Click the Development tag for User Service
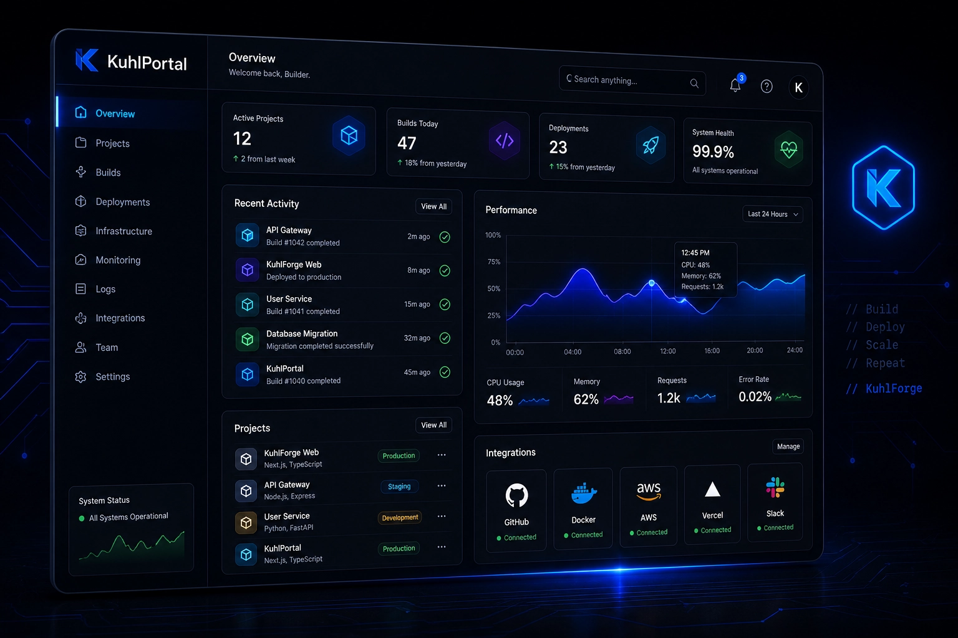 [400, 517]
